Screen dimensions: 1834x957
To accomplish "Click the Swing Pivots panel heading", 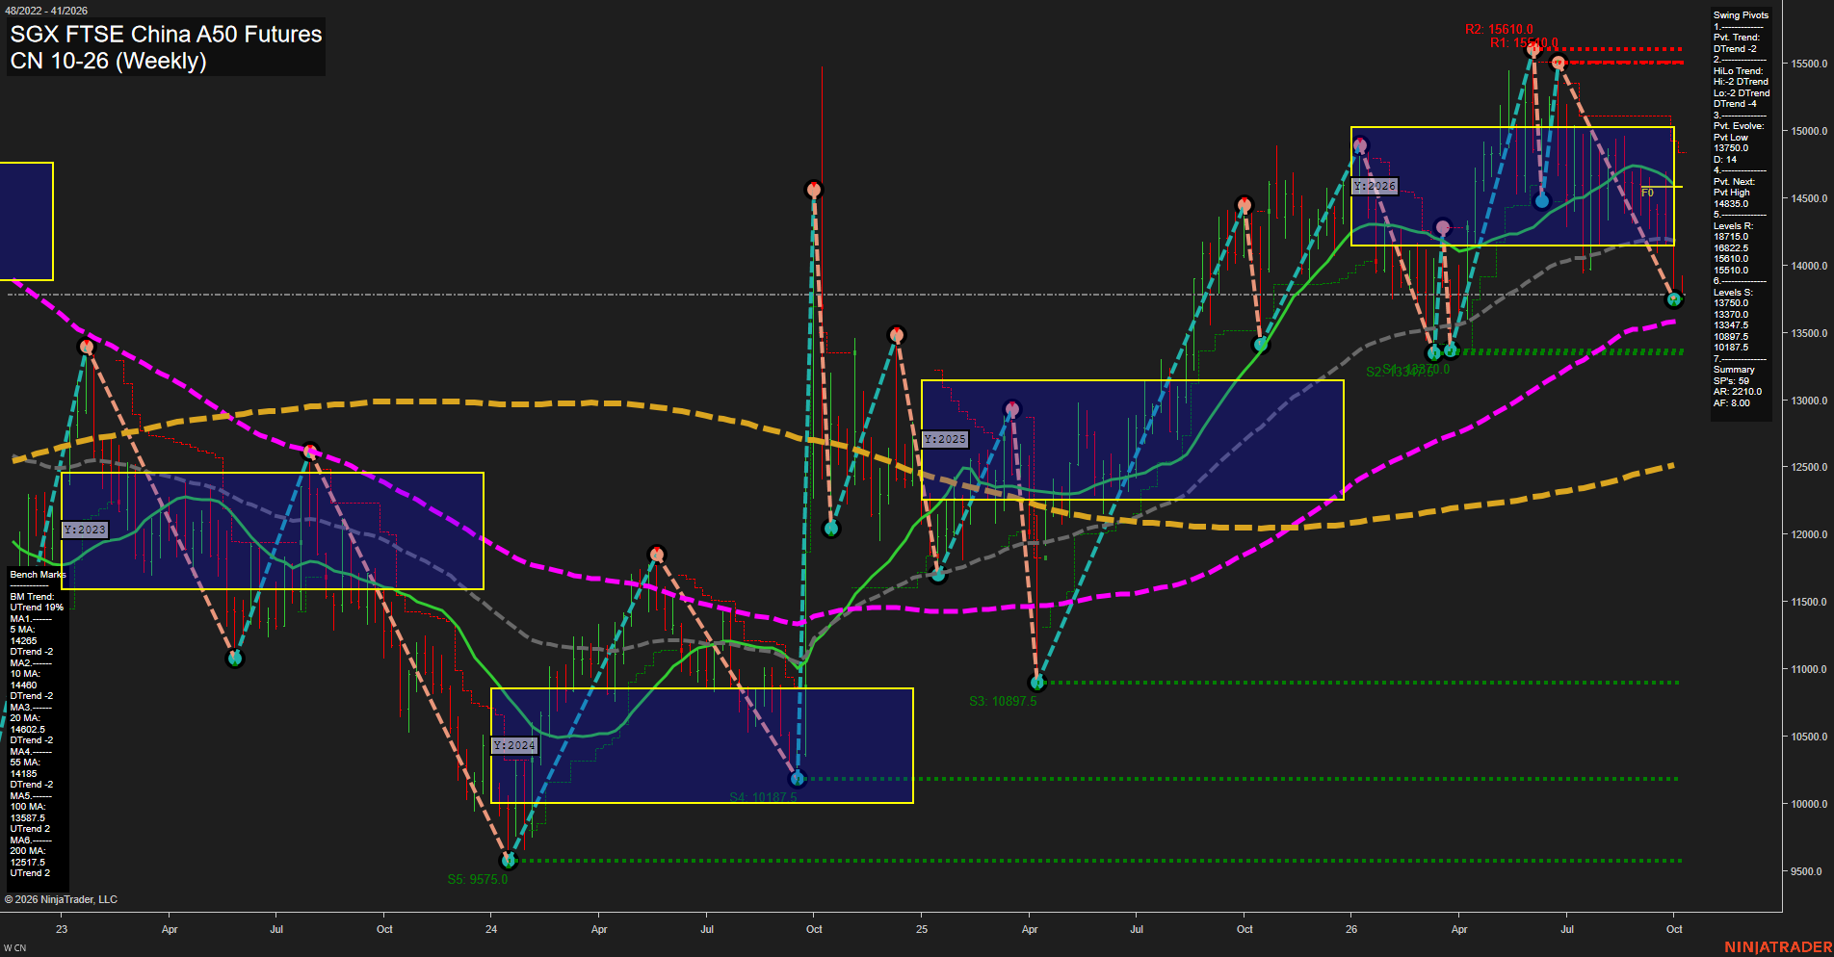I will pos(1741,15).
